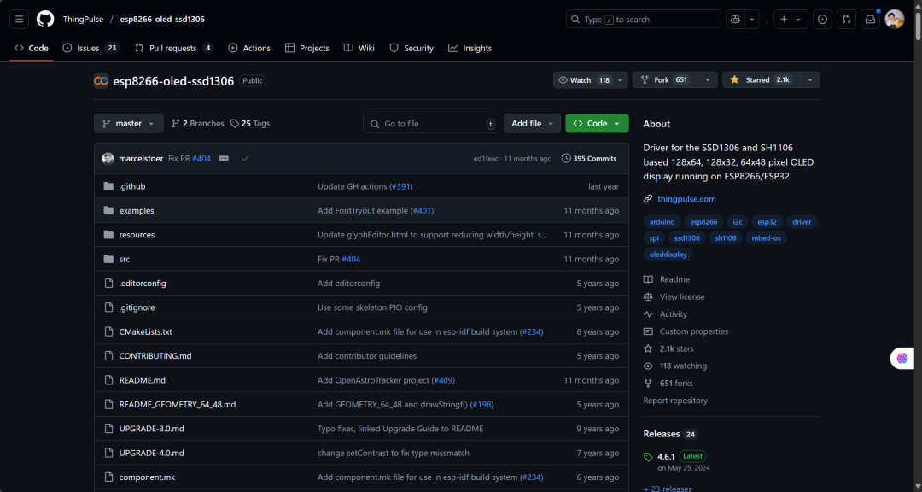The height and width of the screenshot is (492, 922).
Task: Open the hamburger navigation menu
Action: tap(20, 19)
